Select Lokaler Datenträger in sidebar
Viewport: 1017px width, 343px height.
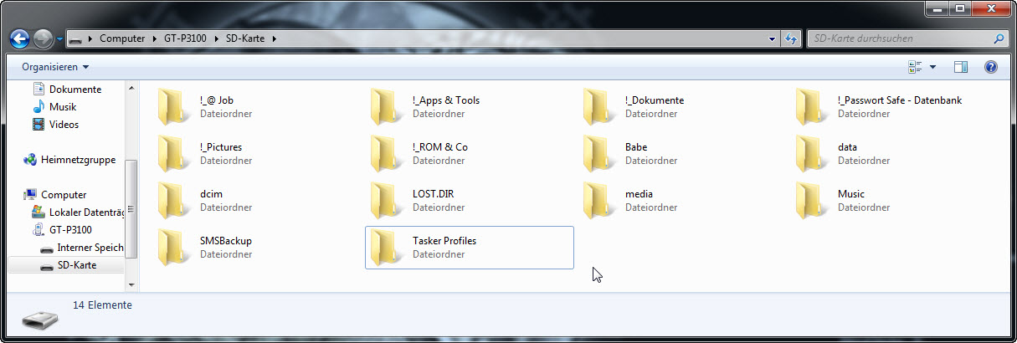[78, 212]
